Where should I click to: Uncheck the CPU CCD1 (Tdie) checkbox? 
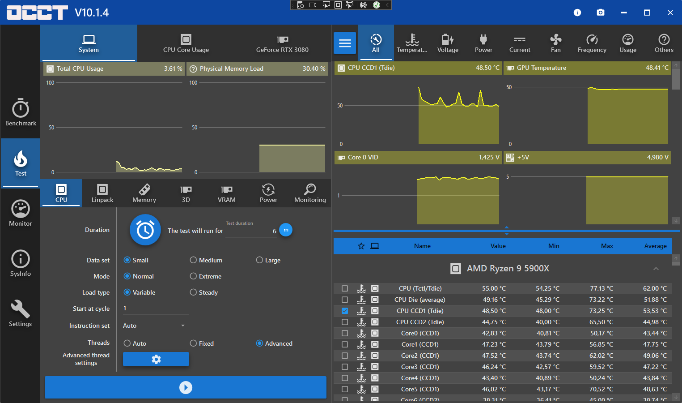(345, 311)
